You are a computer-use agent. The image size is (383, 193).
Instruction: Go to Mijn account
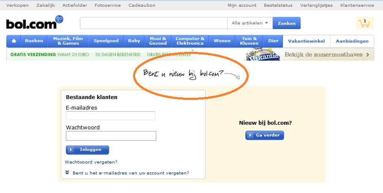click(242, 5)
